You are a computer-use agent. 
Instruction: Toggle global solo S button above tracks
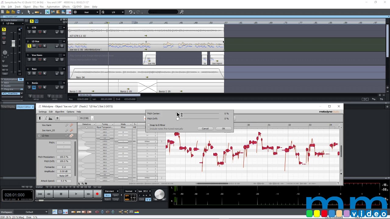pos(32,21)
